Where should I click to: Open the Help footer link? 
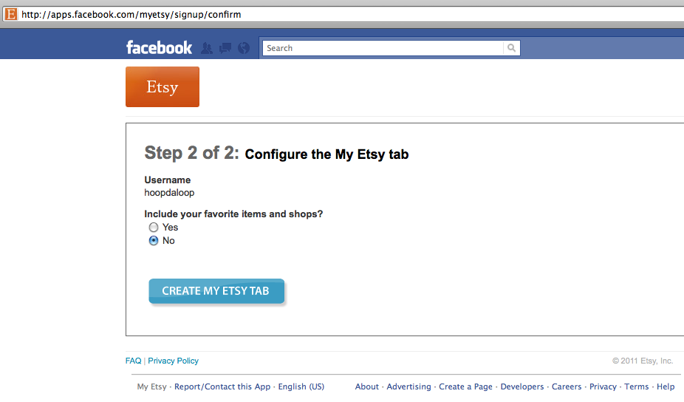coord(666,386)
